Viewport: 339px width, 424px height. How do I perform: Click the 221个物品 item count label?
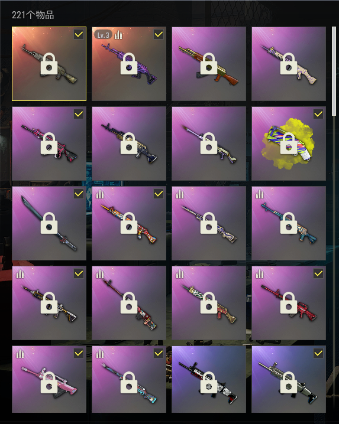click(33, 15)
